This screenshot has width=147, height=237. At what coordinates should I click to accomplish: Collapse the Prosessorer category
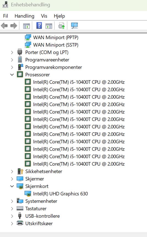tap(12, 75)
